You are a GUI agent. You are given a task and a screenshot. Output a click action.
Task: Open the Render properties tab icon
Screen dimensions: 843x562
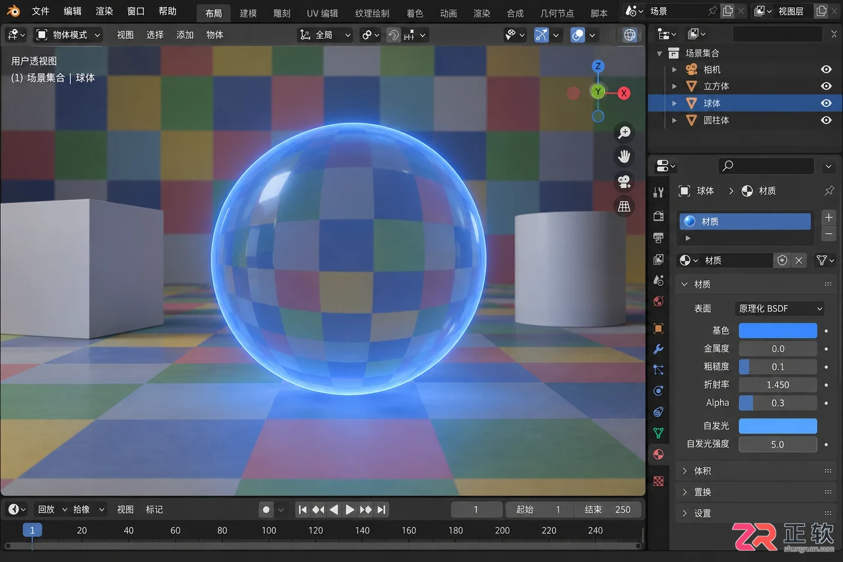coord(659,216)
